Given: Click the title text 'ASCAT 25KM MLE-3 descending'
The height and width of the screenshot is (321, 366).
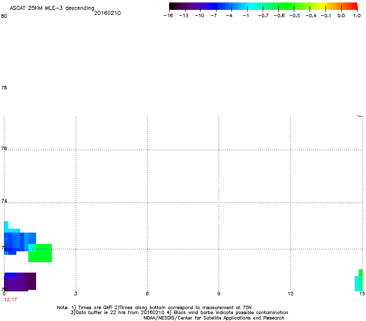Looking at the screenshot, I should coord(52,8).
